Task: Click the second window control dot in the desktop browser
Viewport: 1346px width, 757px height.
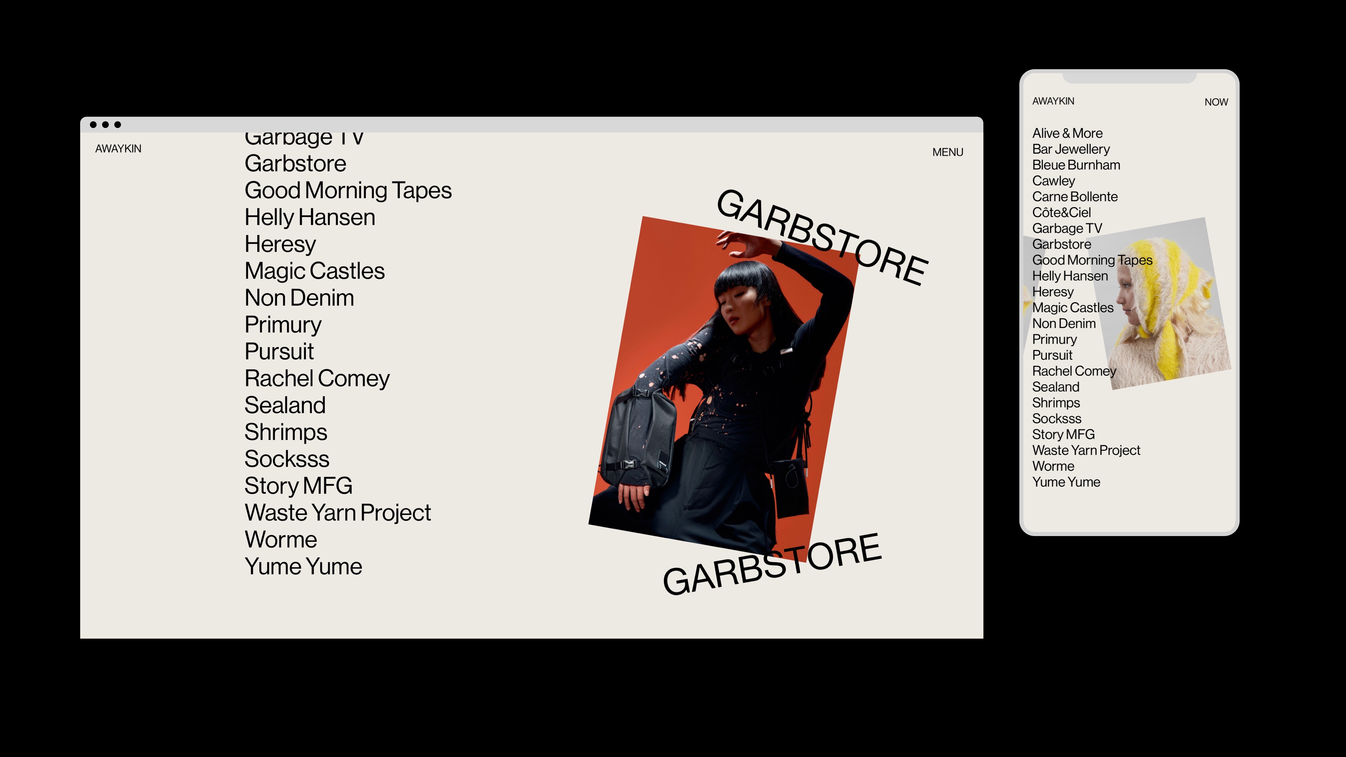Action: (x=105, y=124)
